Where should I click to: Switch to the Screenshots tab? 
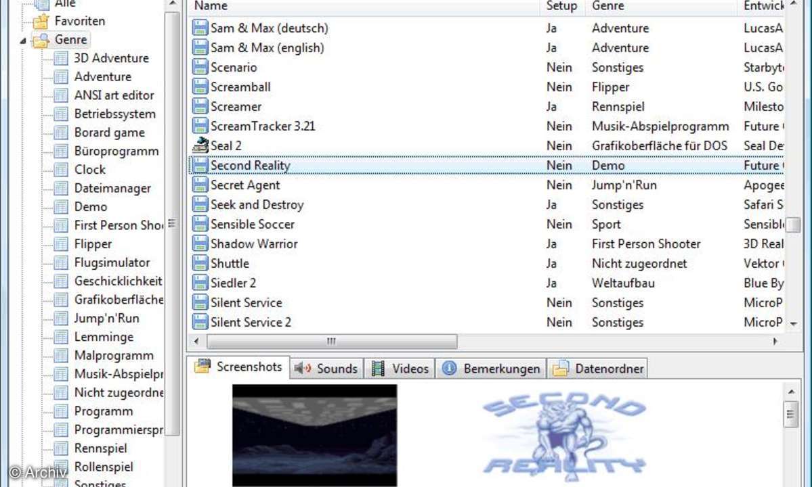238,367
